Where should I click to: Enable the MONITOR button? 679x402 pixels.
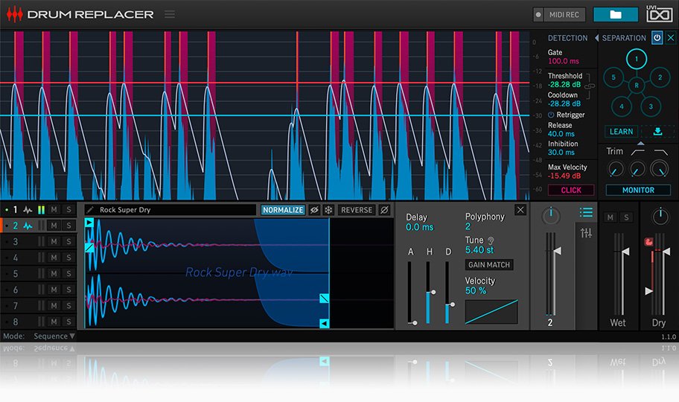[638, 190]
